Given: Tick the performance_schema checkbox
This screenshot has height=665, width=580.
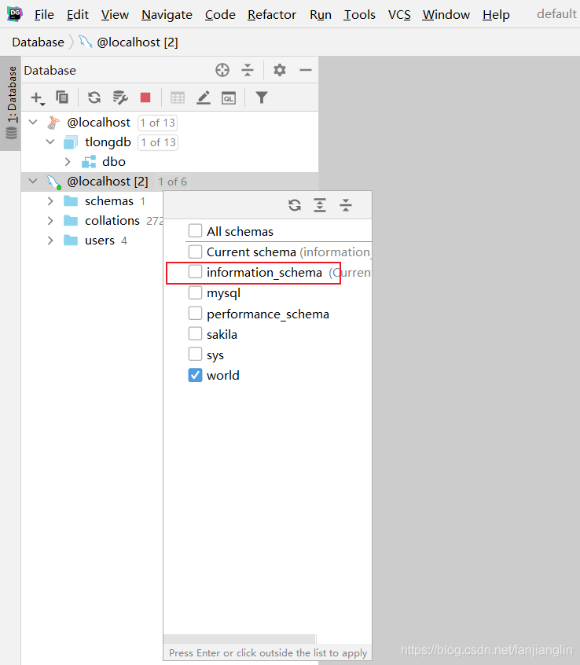Looking at the screenshot, I should (x=195, y=314).
